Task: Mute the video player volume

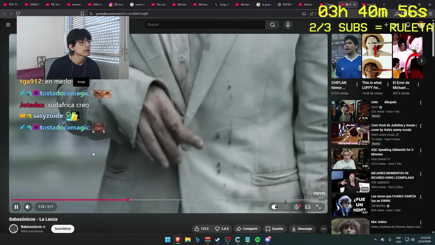Action: (28, 207)
